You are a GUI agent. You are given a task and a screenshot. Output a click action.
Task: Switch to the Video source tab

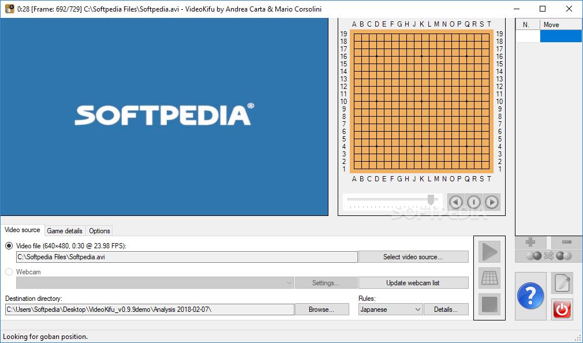click(x=23, y=230)
